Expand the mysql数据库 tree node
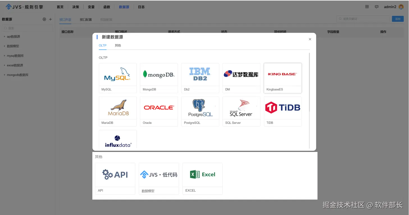This screenshot has width=409, height=215. tap(4, 56)
